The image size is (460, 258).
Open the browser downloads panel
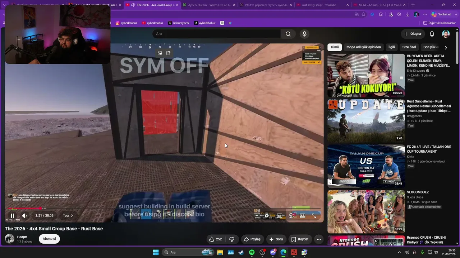coord(408,14)
